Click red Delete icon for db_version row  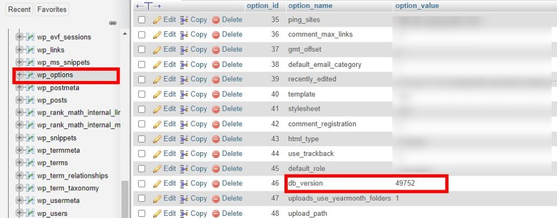[x=216, y=184]
